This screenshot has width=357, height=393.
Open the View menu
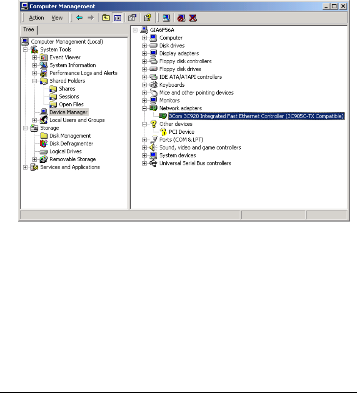(57, 18)
